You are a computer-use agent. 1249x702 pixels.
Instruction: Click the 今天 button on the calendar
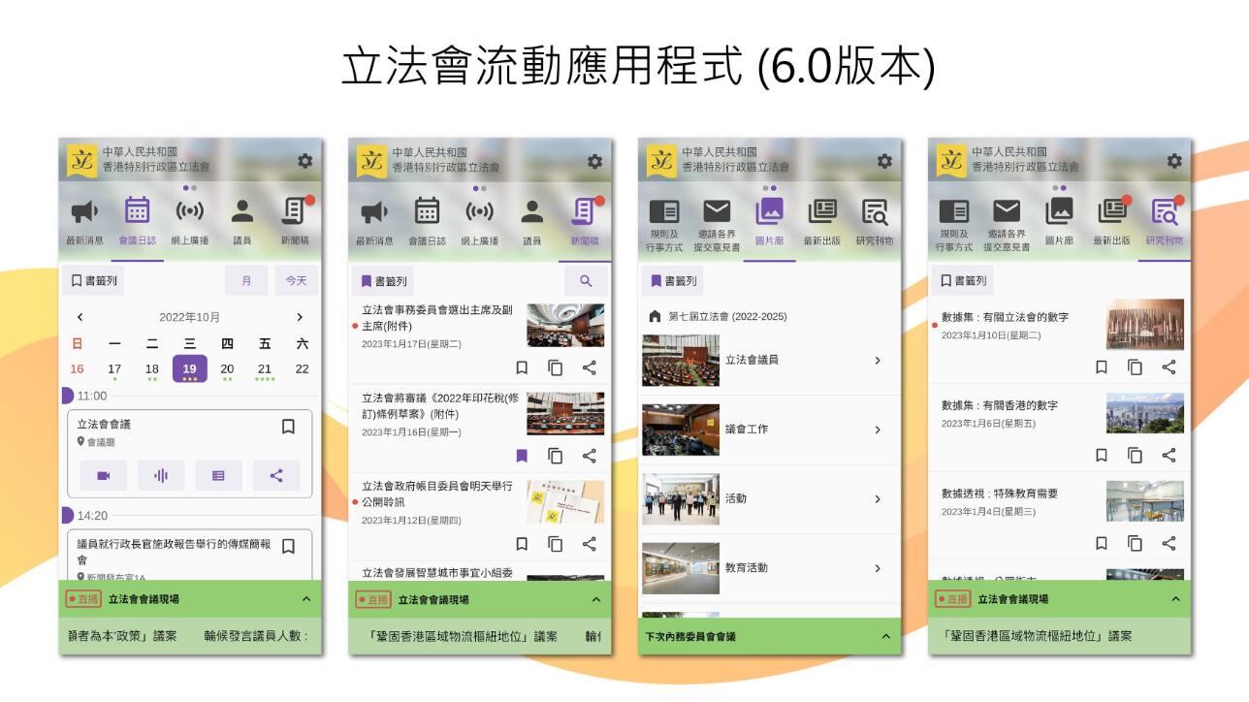[x=296, y=280]
